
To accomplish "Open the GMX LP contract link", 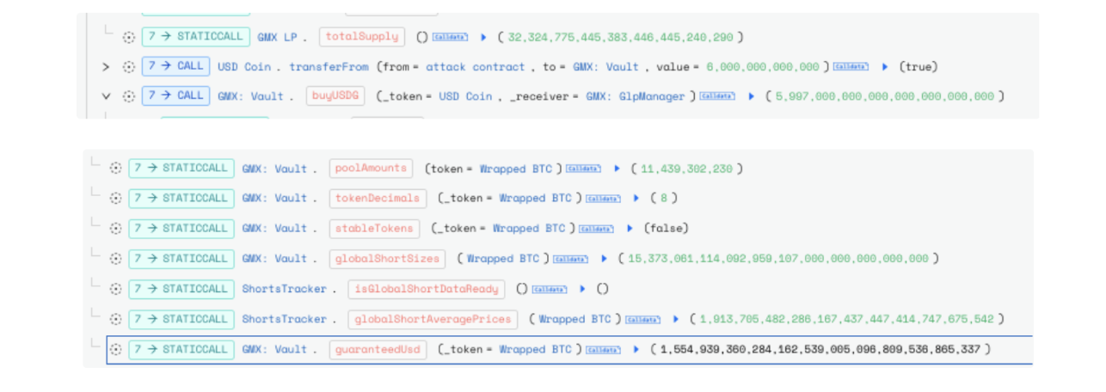I will [x=276, y=37].
